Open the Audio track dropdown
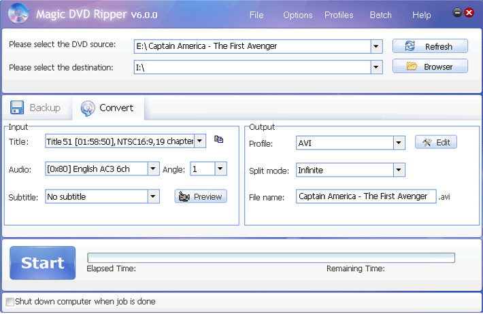483x314 pixels. [153, 169]
